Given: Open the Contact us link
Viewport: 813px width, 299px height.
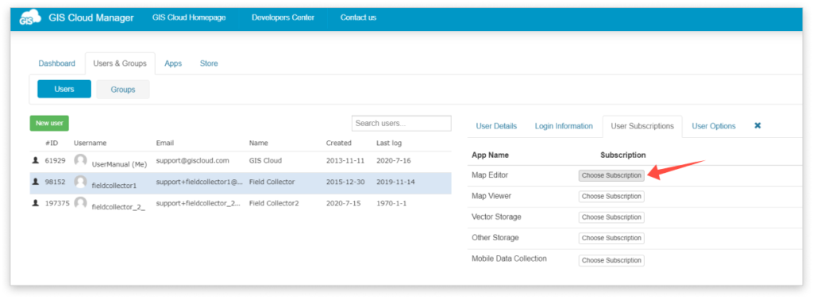Looking at the screenshot, I should pyautogui.click(x=358, y=17).
